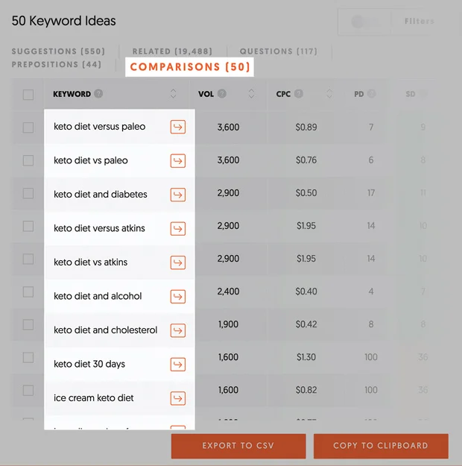
Task: Click arrow icon beside keto diet vs atkins
Action: click(x=177, y=262)
